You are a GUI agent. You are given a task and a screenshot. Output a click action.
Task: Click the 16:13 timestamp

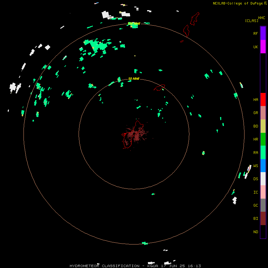[194, 266]
